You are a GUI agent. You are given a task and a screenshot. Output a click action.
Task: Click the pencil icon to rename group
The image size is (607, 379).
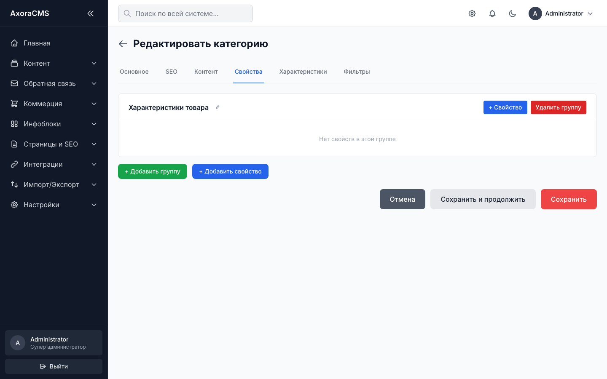[x=218, y=107]
